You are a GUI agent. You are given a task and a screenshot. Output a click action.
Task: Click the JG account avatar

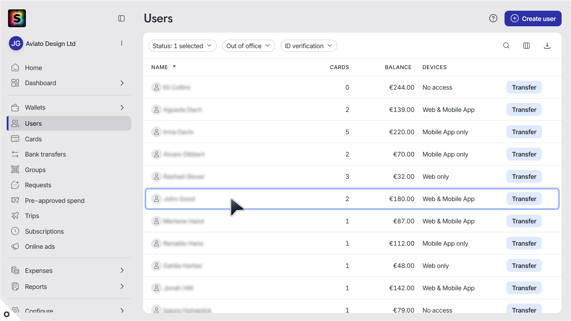(x=16, y=43)
